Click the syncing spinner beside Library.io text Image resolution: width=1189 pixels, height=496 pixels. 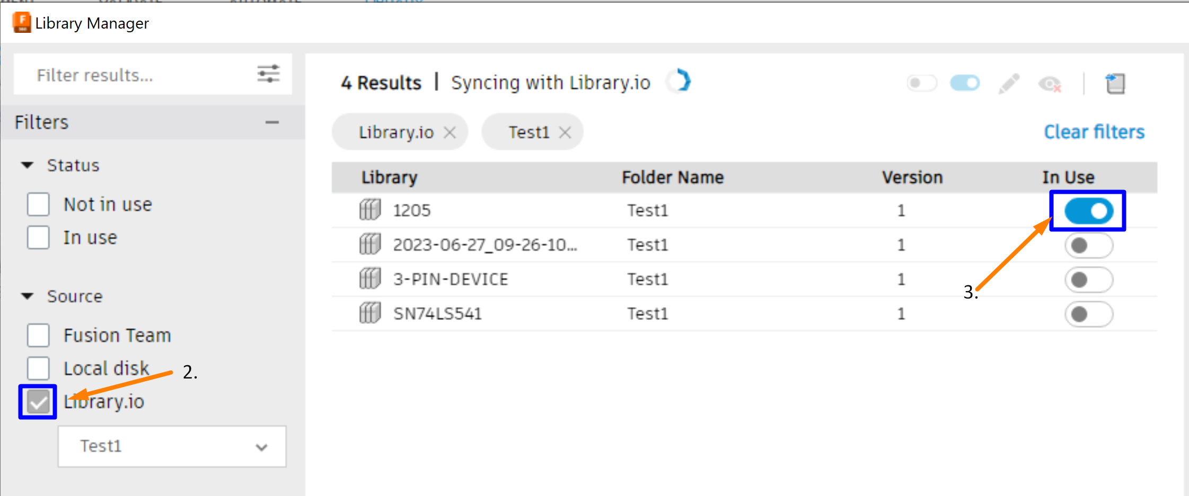[679, 81]
